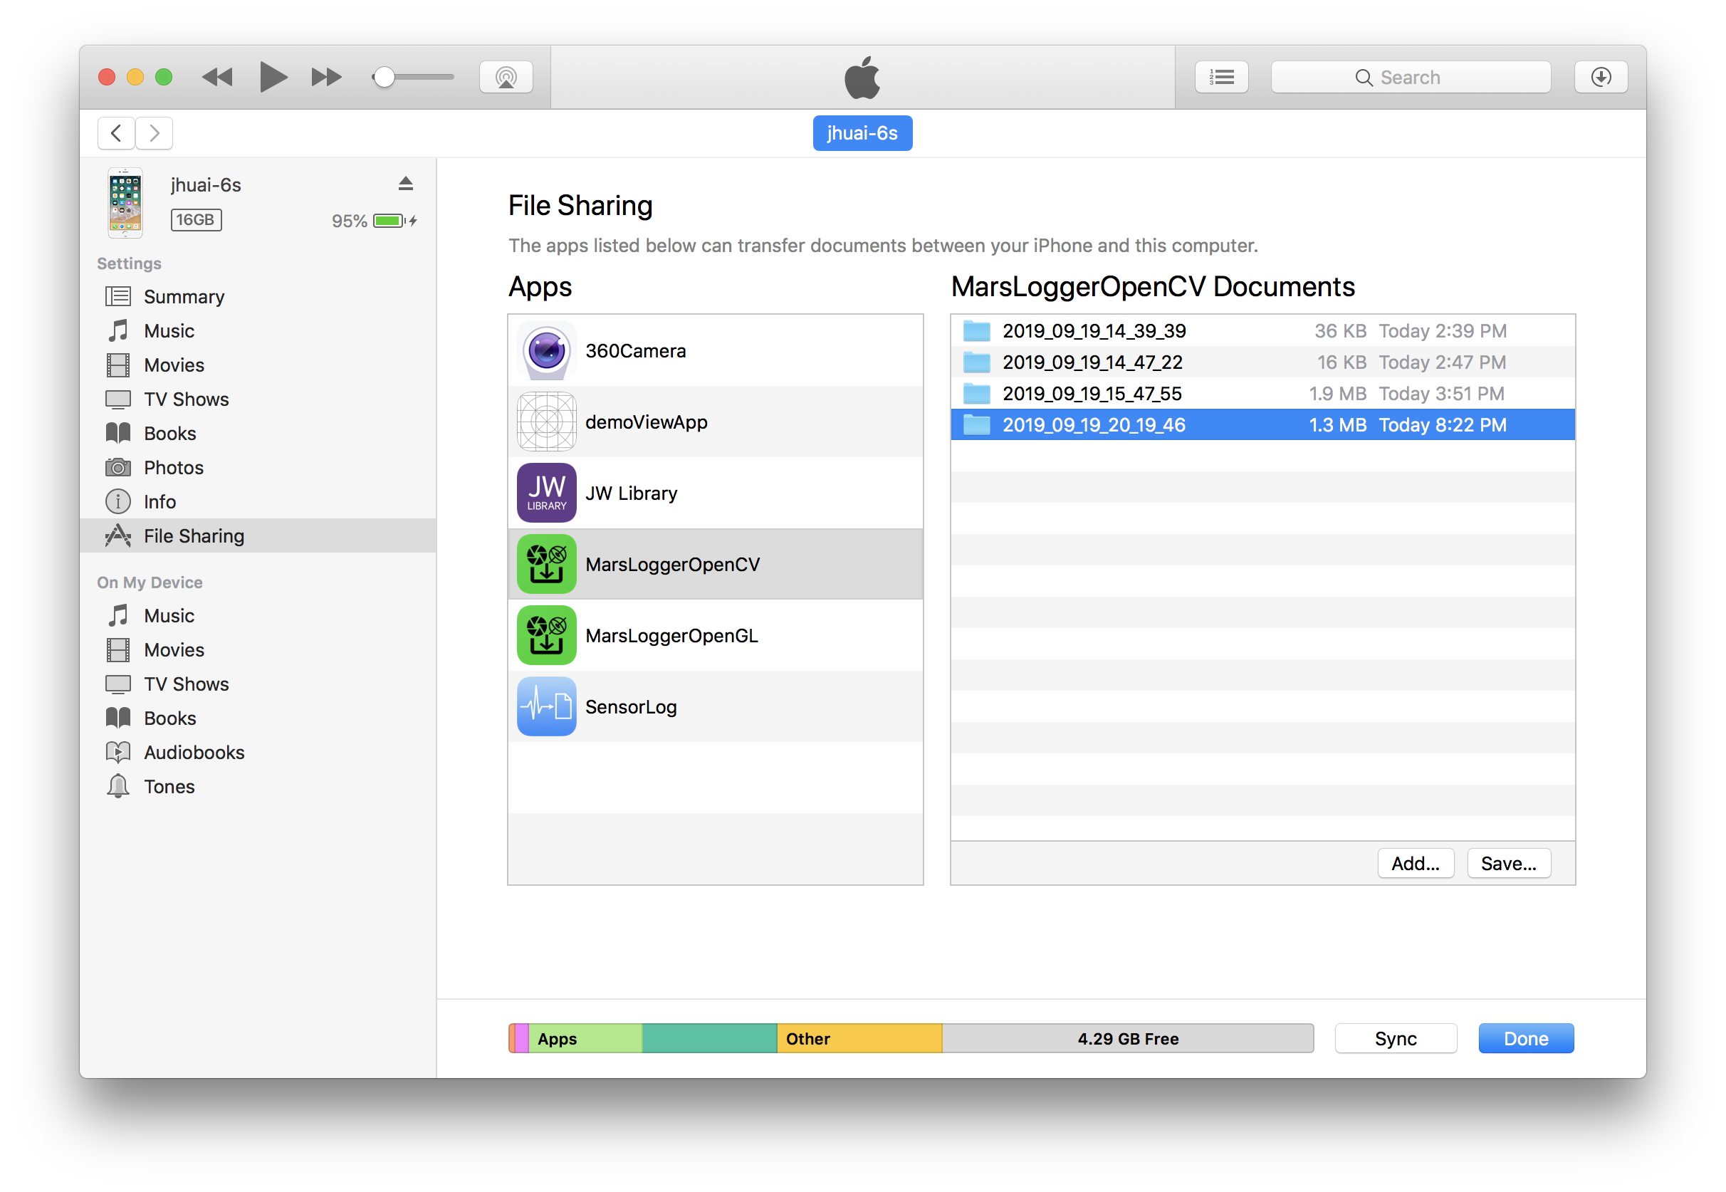The image size is (1726, 1192).
Task: Click the Summary sidebar item
Action: click(x=182, y=295)
